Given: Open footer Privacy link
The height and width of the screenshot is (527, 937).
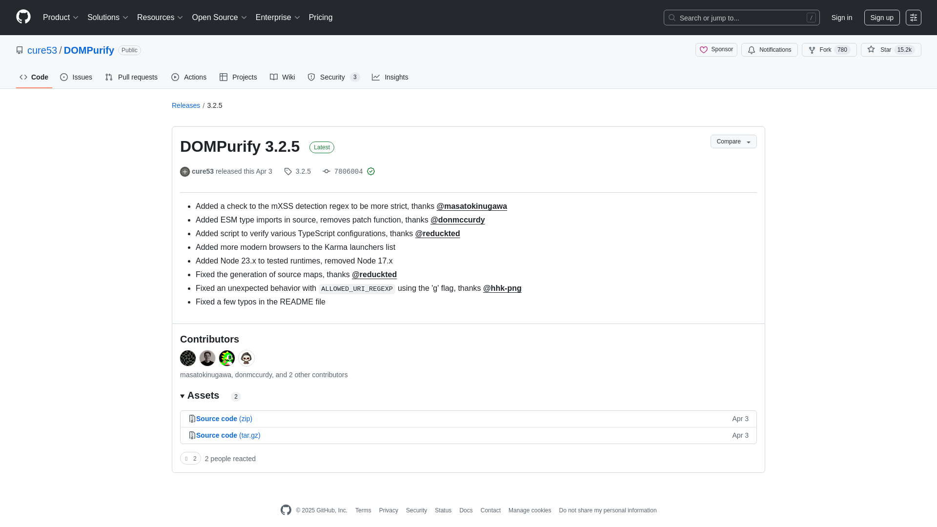Looking at the screenshot, I should pos(388,510).
